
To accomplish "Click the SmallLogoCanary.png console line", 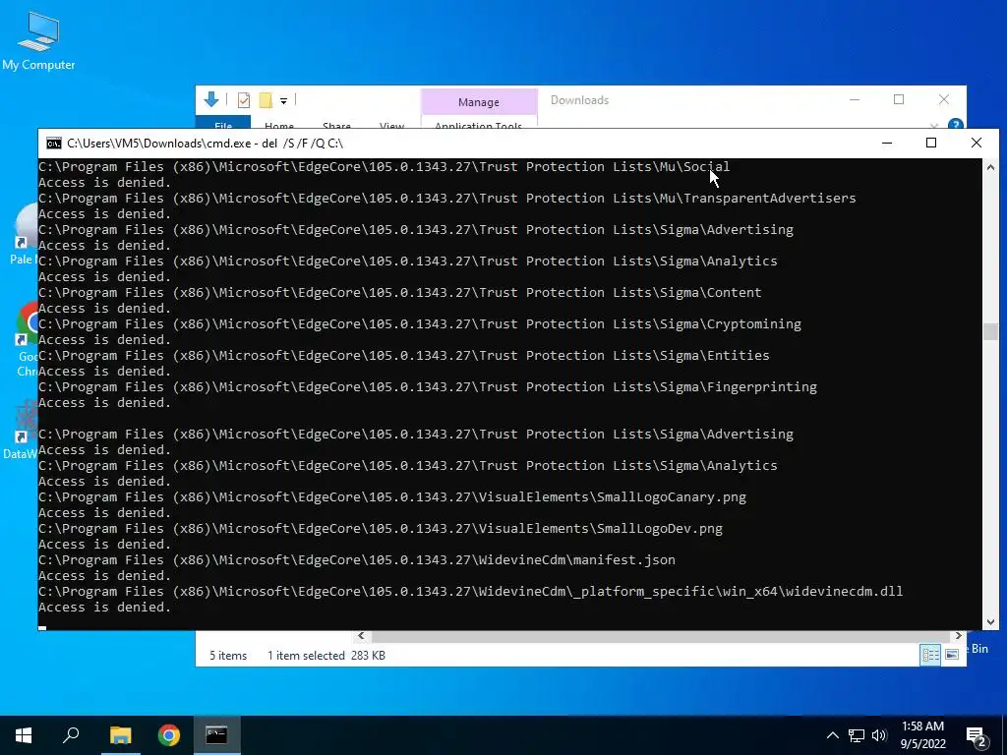I will (391, 496).
